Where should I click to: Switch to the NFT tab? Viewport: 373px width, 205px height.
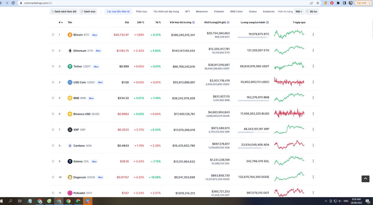pos(187,11)
